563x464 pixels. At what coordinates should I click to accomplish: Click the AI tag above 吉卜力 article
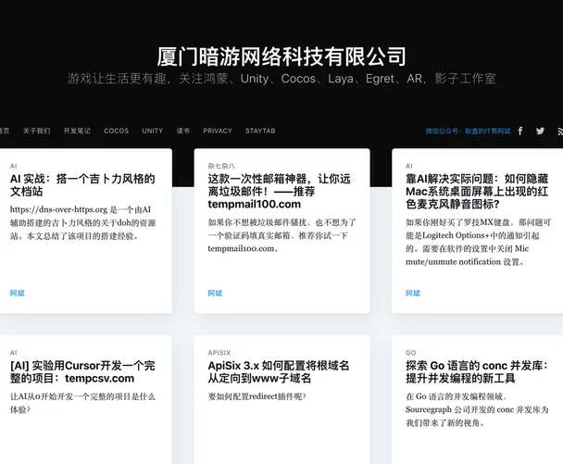pyautogui.click(x=14, y=166)
